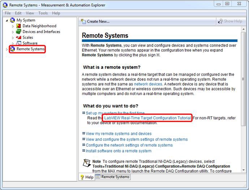Click the Create New... button

(x=95, y=21)
